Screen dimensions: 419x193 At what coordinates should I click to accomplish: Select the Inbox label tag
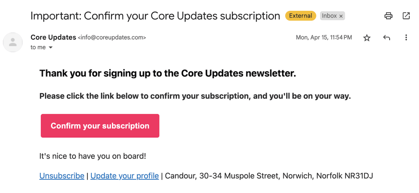pyautogui.click(x=329, y=16)
